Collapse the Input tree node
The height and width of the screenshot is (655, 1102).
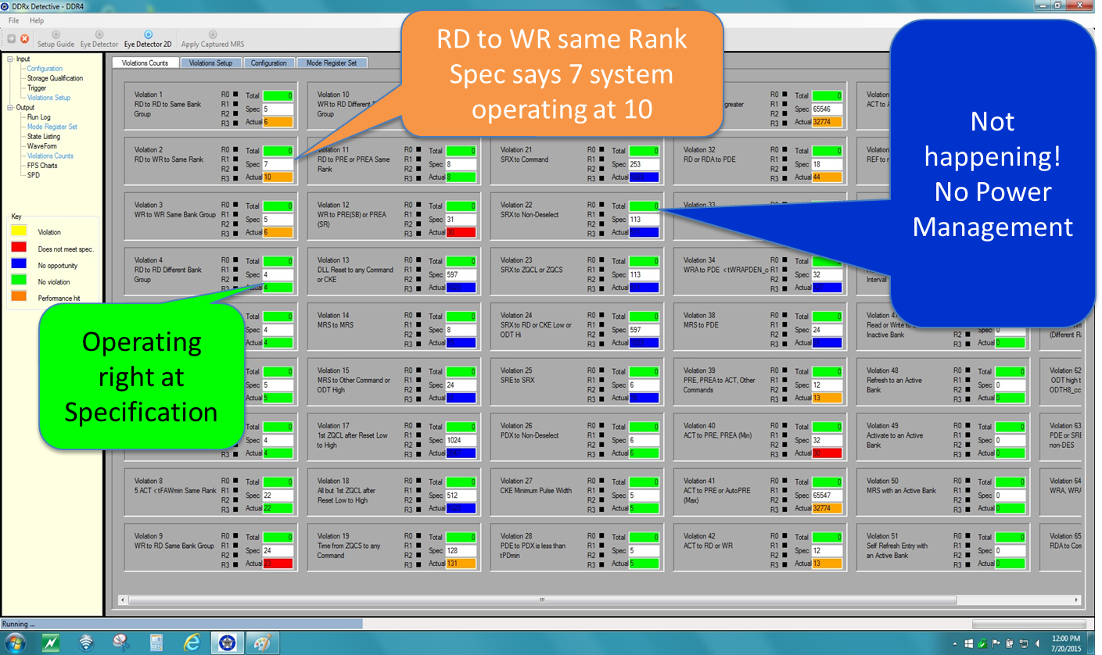tap(9, 59)
